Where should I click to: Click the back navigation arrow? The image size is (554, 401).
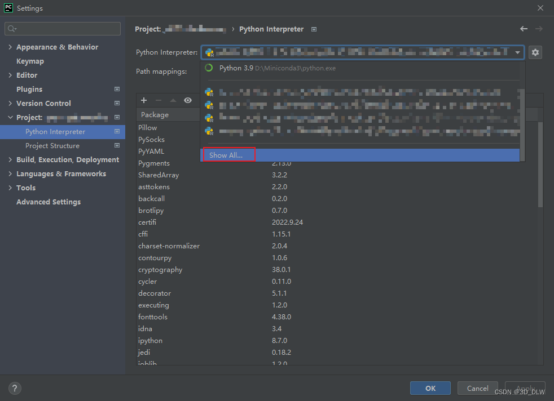(524, 29)
